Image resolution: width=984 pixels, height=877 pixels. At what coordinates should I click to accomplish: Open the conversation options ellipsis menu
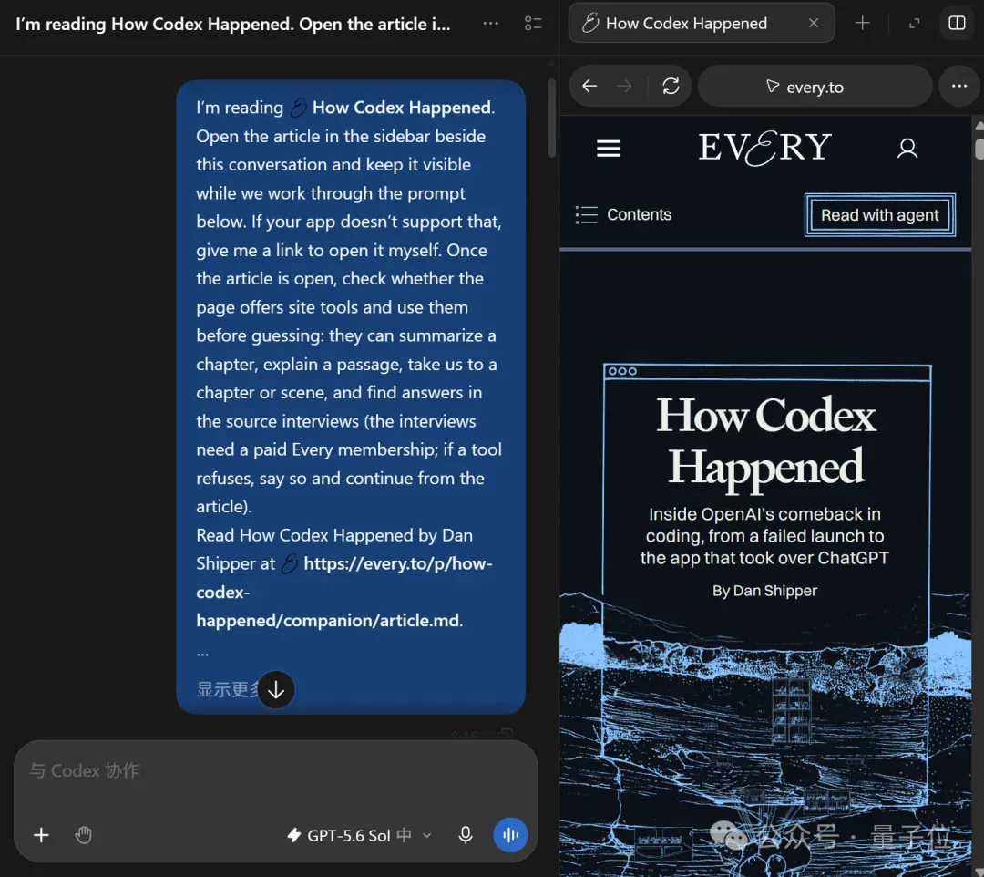(x=490, y=24)
